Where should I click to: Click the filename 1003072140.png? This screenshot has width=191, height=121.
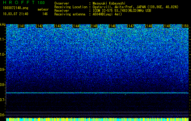coord(16,8)
